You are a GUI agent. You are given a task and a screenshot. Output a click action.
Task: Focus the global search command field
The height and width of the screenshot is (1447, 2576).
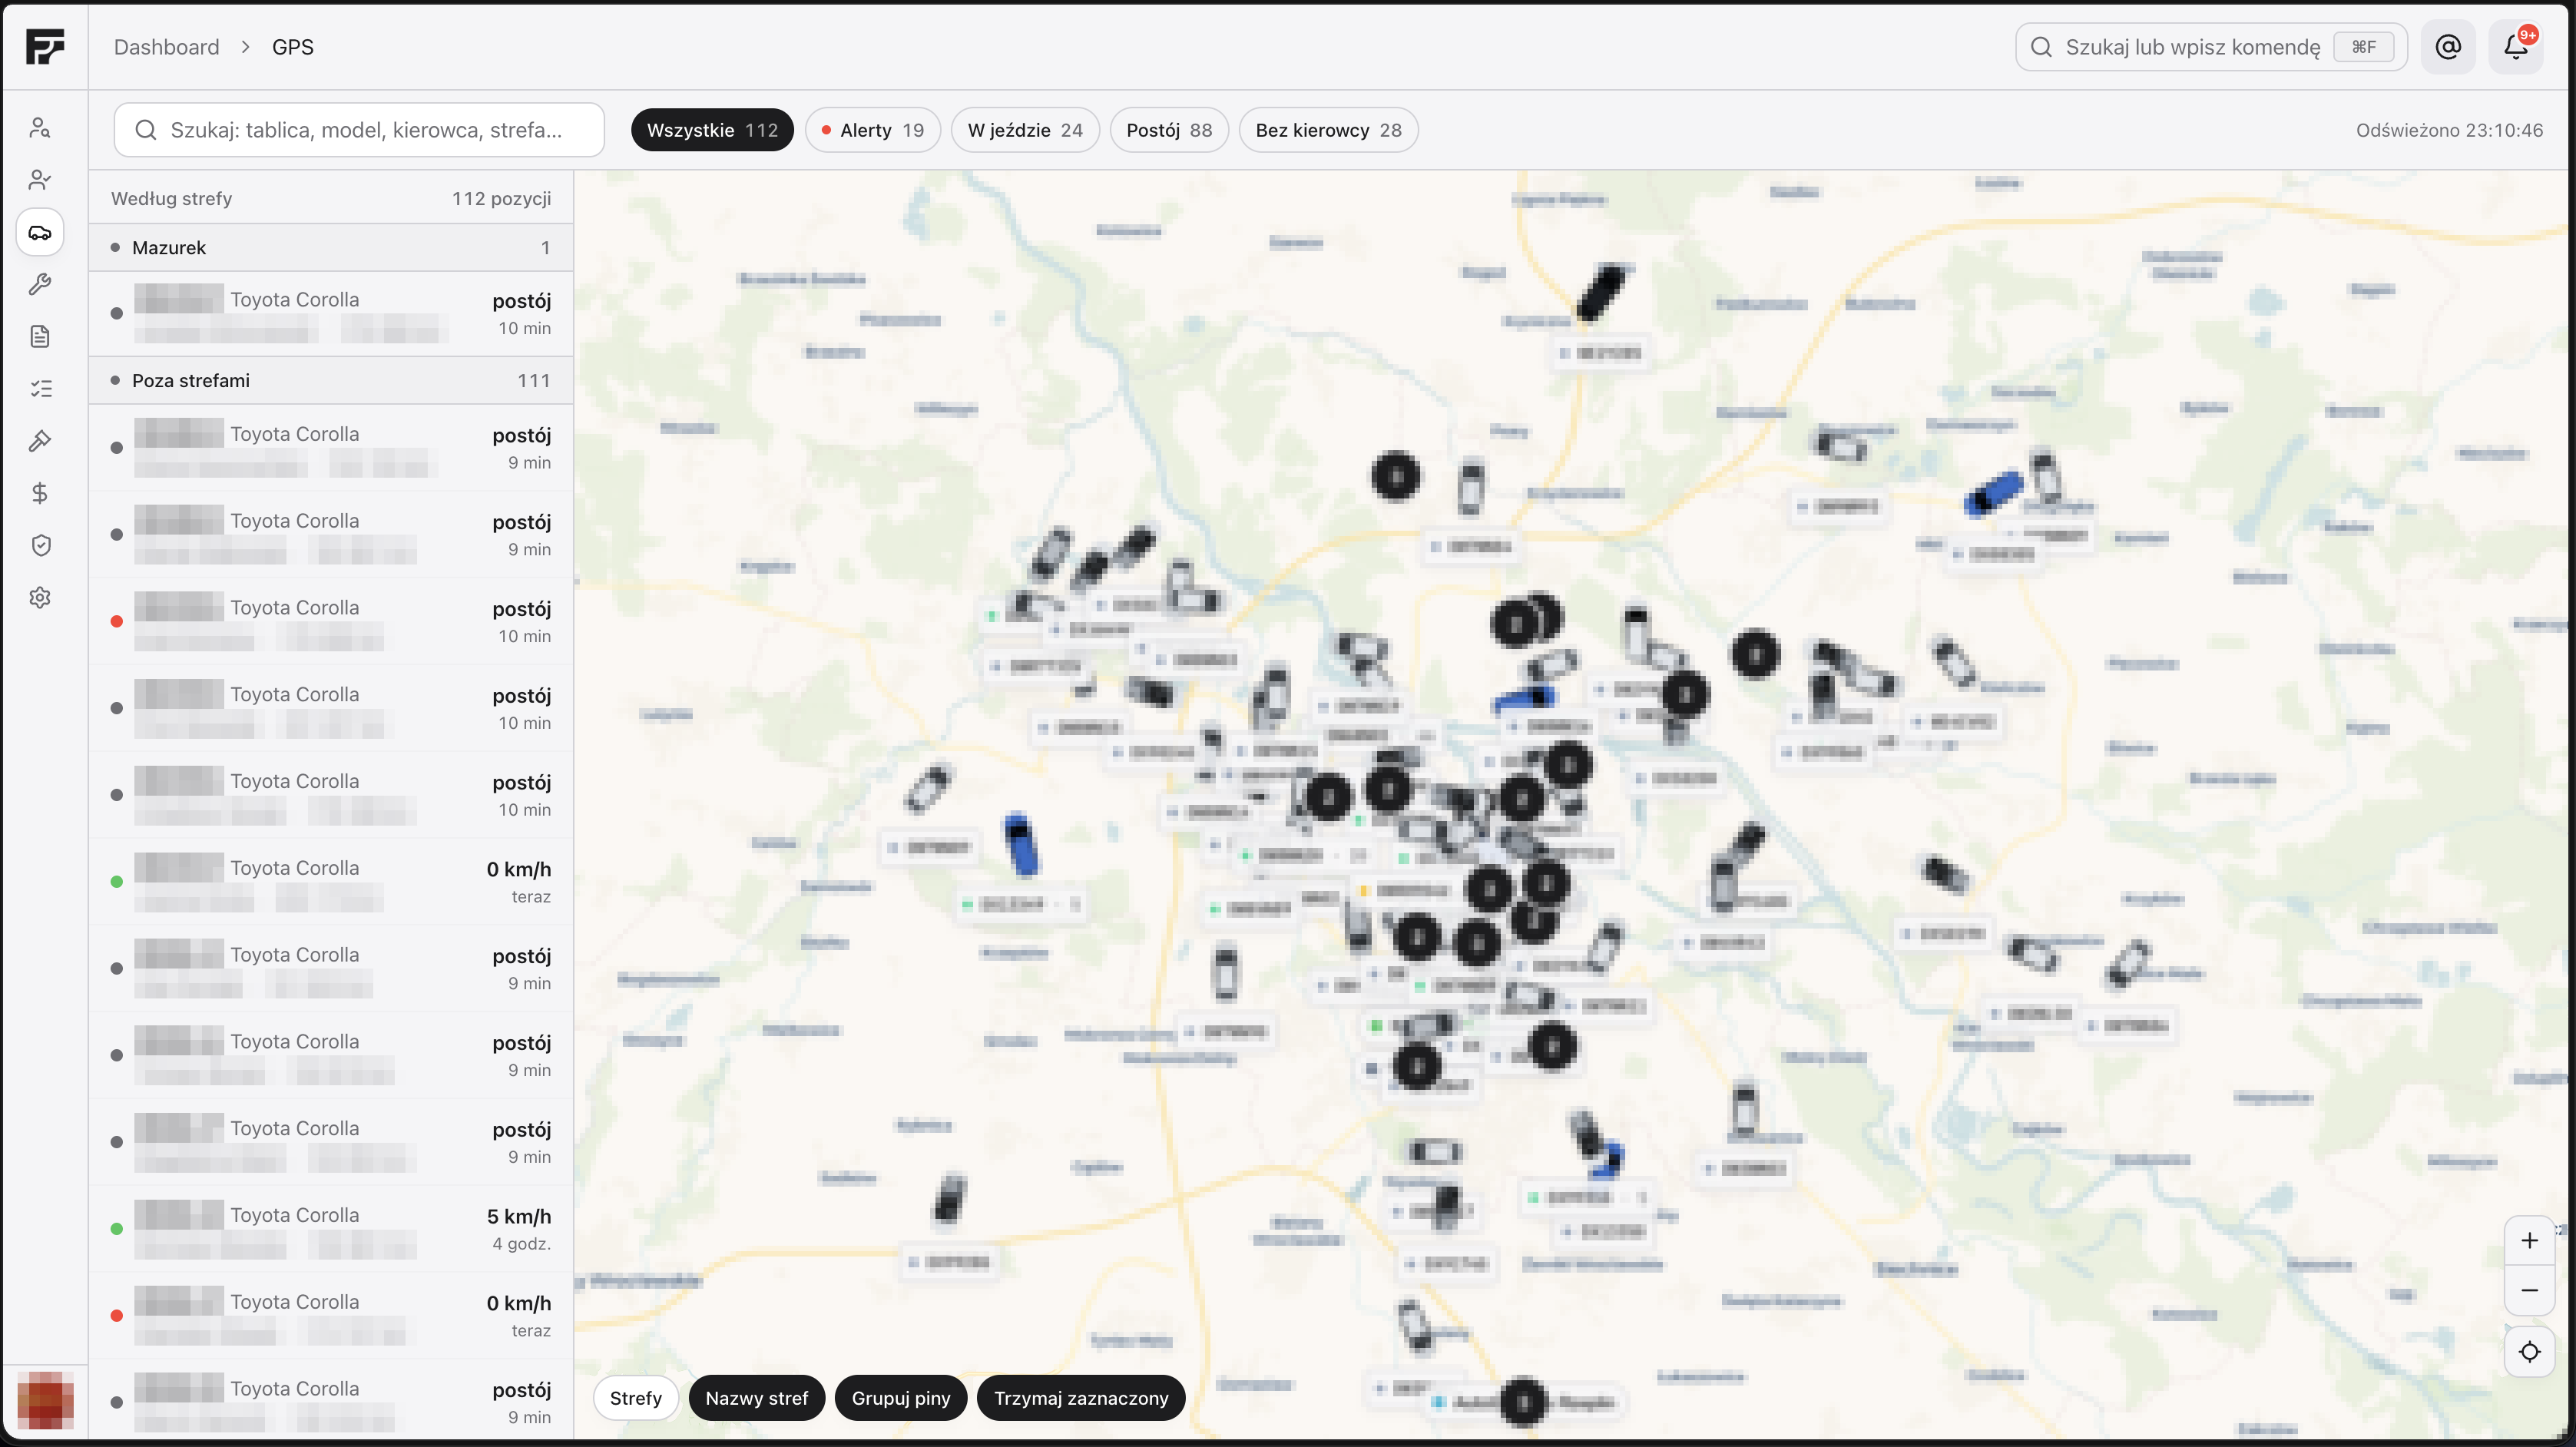(2211, 47)
